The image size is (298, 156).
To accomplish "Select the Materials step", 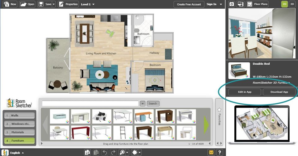I will coord(19,132).
